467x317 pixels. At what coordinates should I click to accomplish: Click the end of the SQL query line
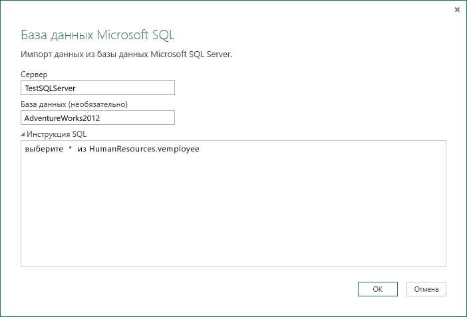[x=200, y=149]
